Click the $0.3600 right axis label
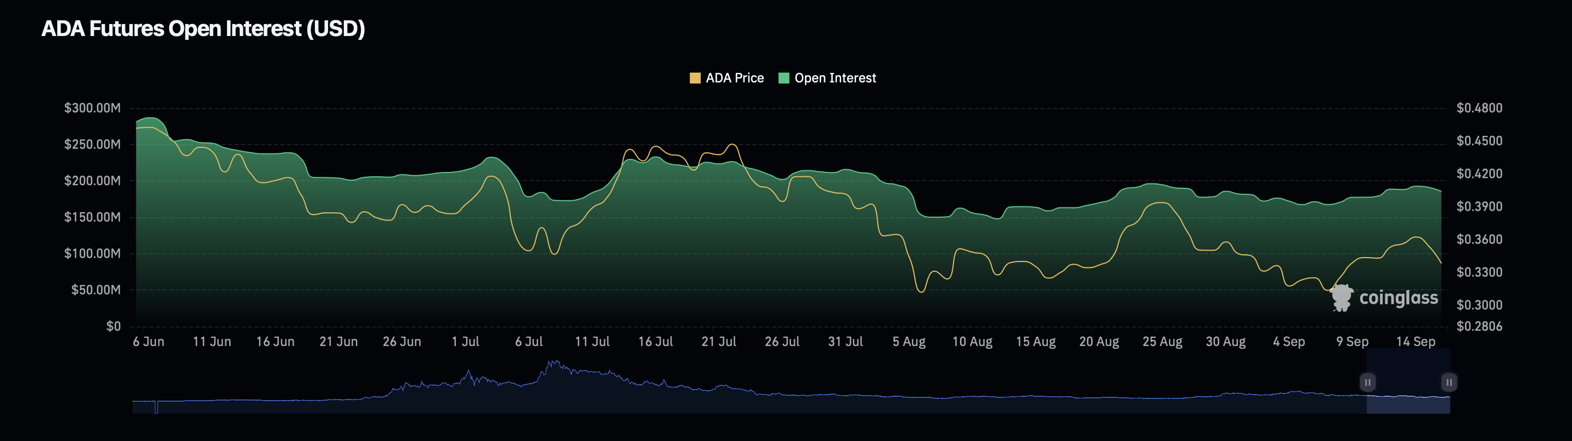This screenshot has width=1572, height=441. tap(1479, 240)
